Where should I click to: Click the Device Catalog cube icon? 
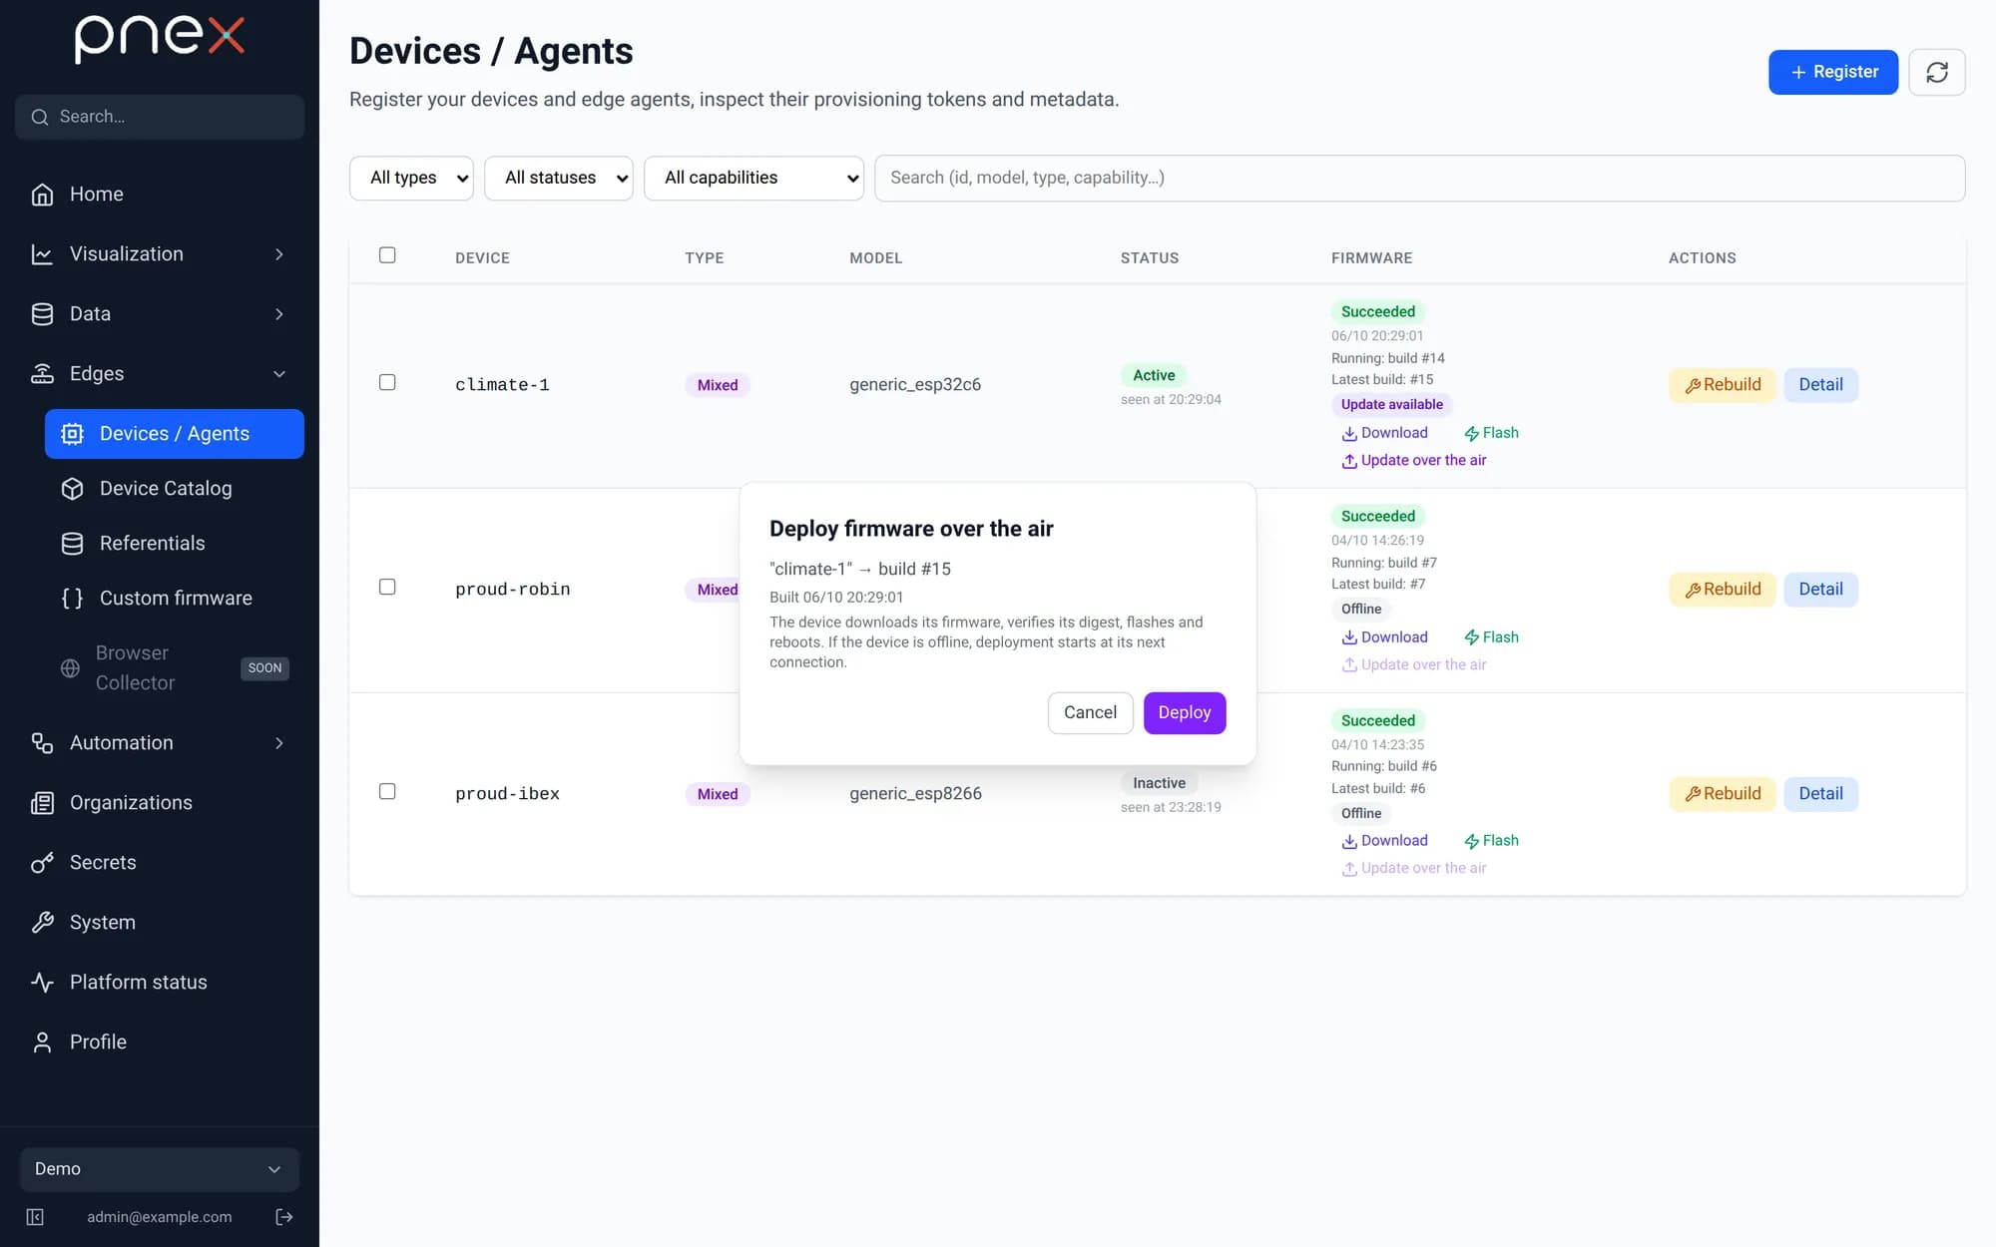[72, 488]
